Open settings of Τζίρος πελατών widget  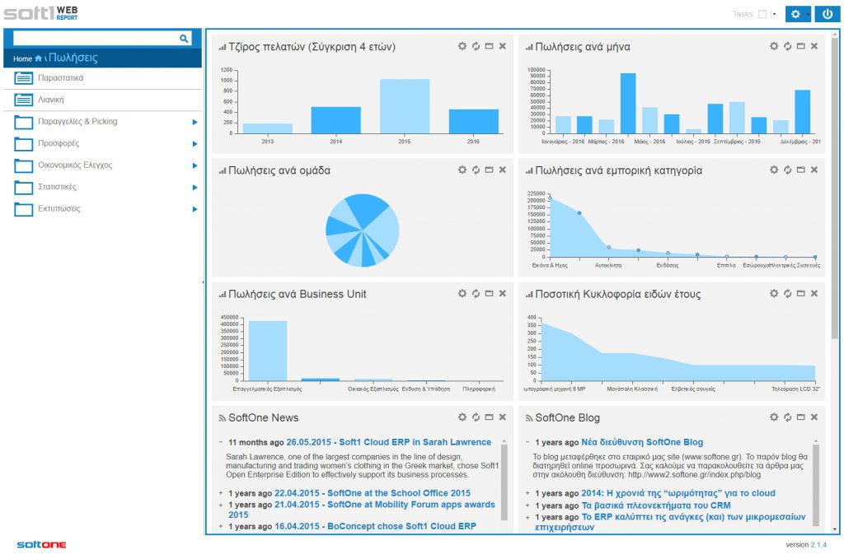pyautogui.click(x=462, y=46)
